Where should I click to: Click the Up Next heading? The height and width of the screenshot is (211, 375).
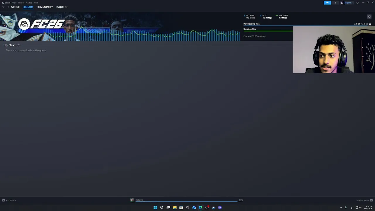(9, 45)
